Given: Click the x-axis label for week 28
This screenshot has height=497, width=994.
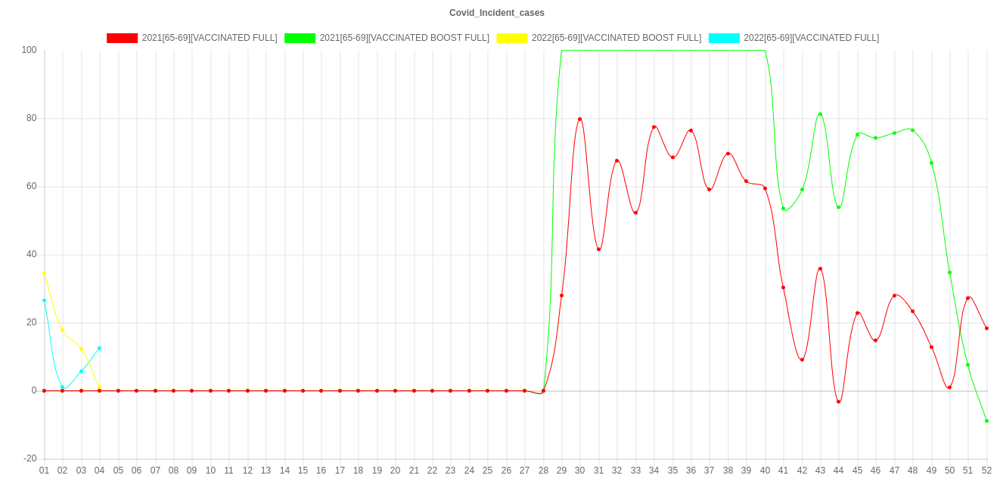Looking at the screenshot, I should (x=543, y=471).
